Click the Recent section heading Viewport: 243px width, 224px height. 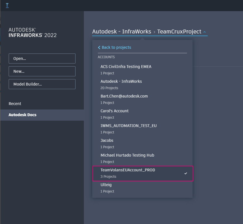[14, 103]
